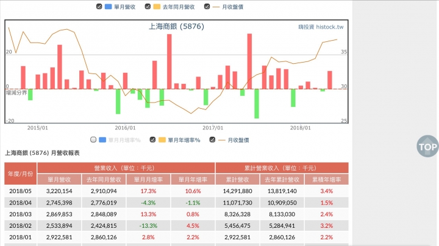Uncheck the lower 月收盤價 legend checkbox
This screenshot has width=439, height=246.
pyautogui.click(x=212, y=140)
